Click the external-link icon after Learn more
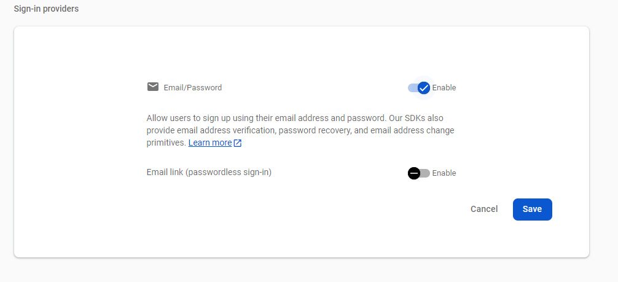This screenshot has width=618, height=282. pos(238,143)
